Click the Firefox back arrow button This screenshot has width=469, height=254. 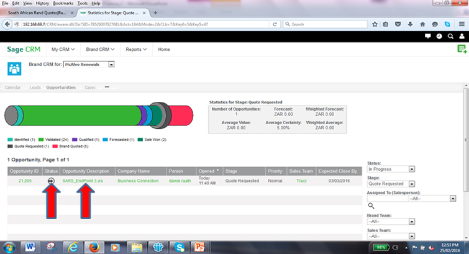(x=7, y=24)
